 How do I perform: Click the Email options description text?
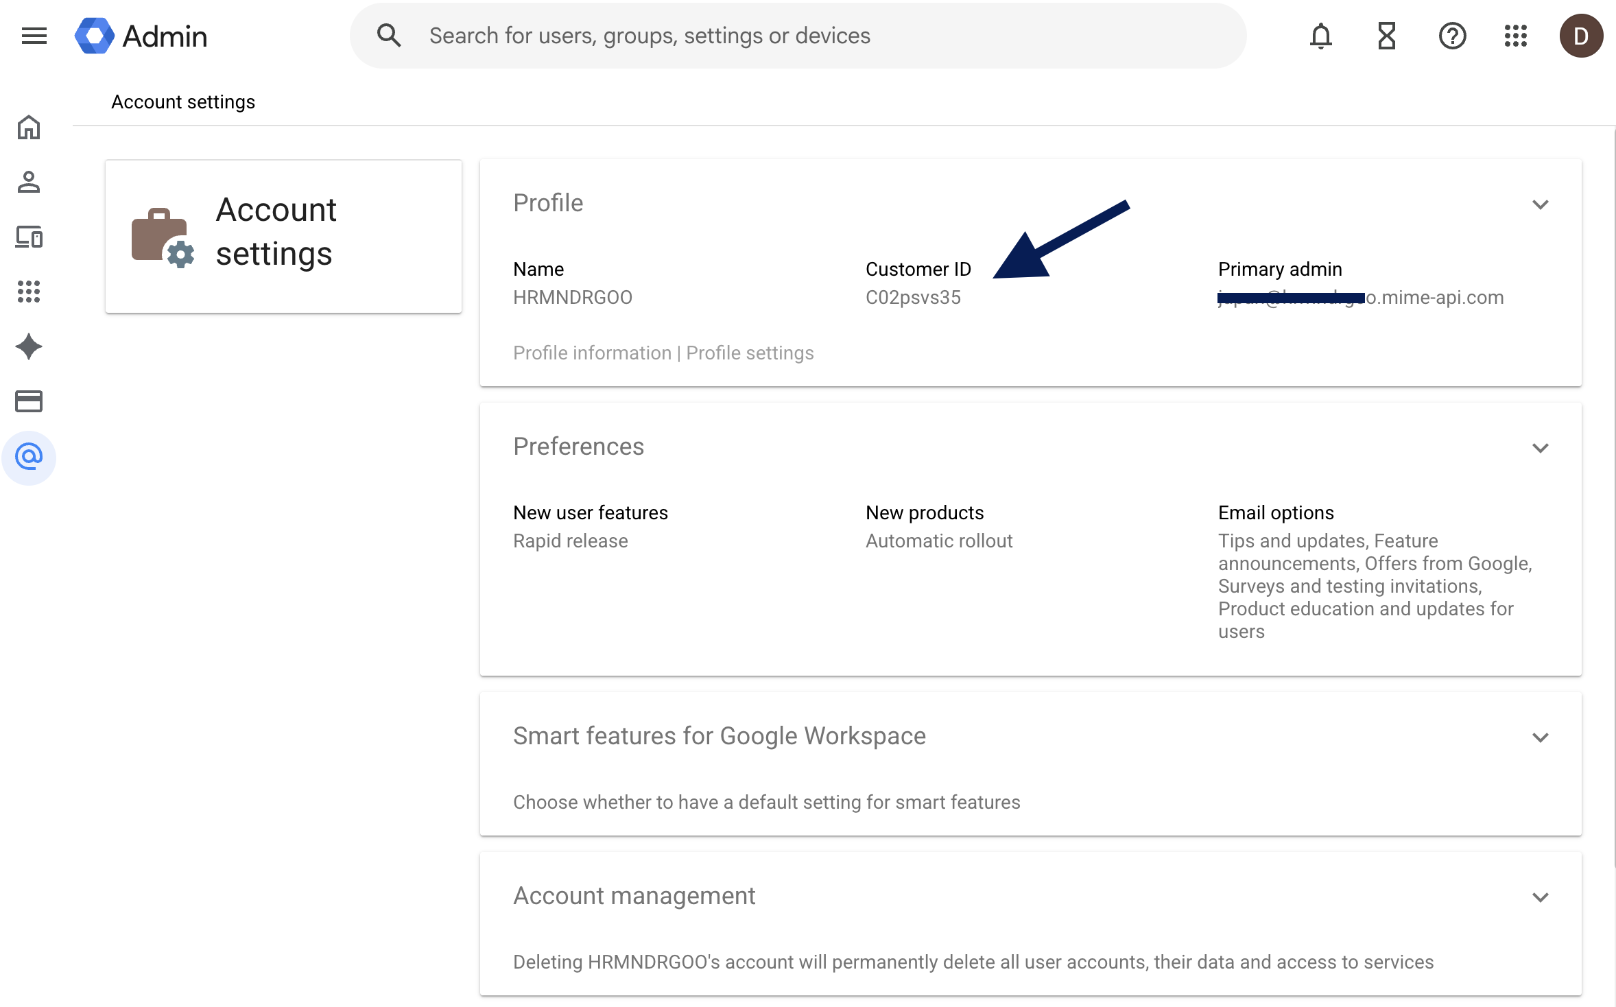pos(1375,586)
